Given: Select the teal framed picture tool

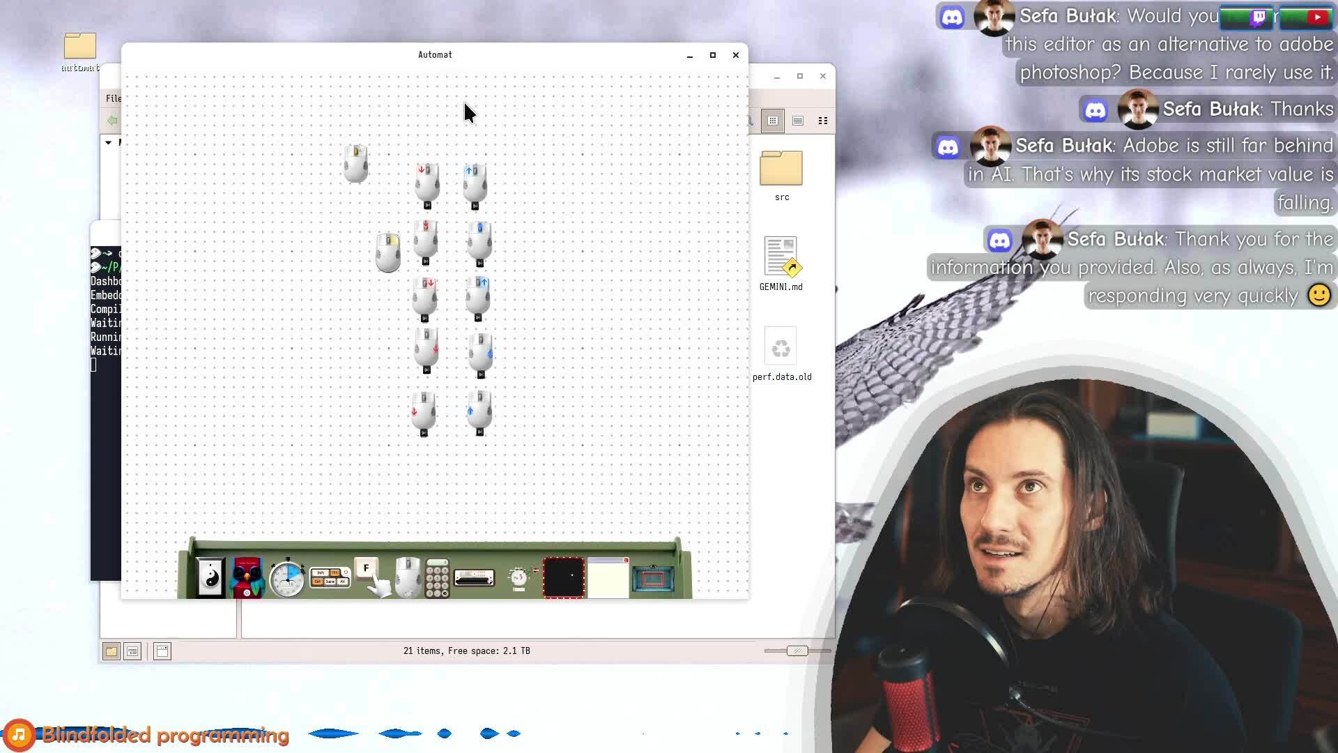Looking at the screenshot, I should click(652, 579).
